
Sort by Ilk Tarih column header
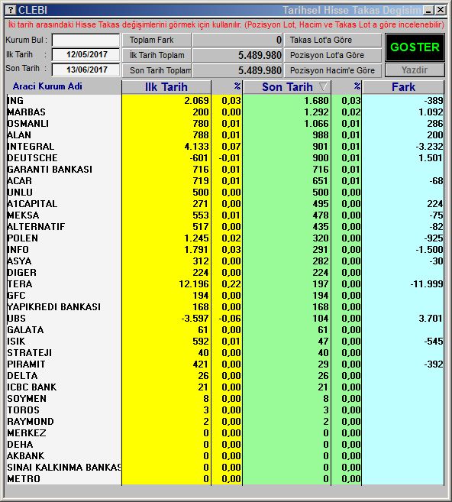point(166,87)
